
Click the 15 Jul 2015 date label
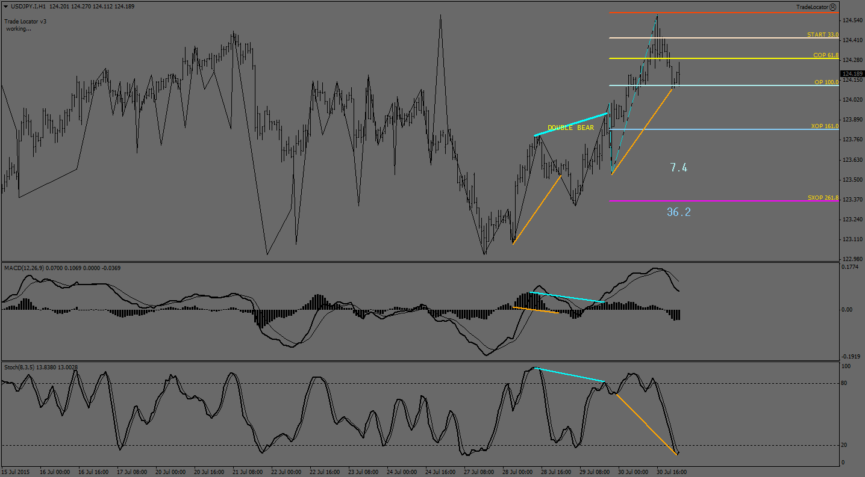[x=14, y=472]
